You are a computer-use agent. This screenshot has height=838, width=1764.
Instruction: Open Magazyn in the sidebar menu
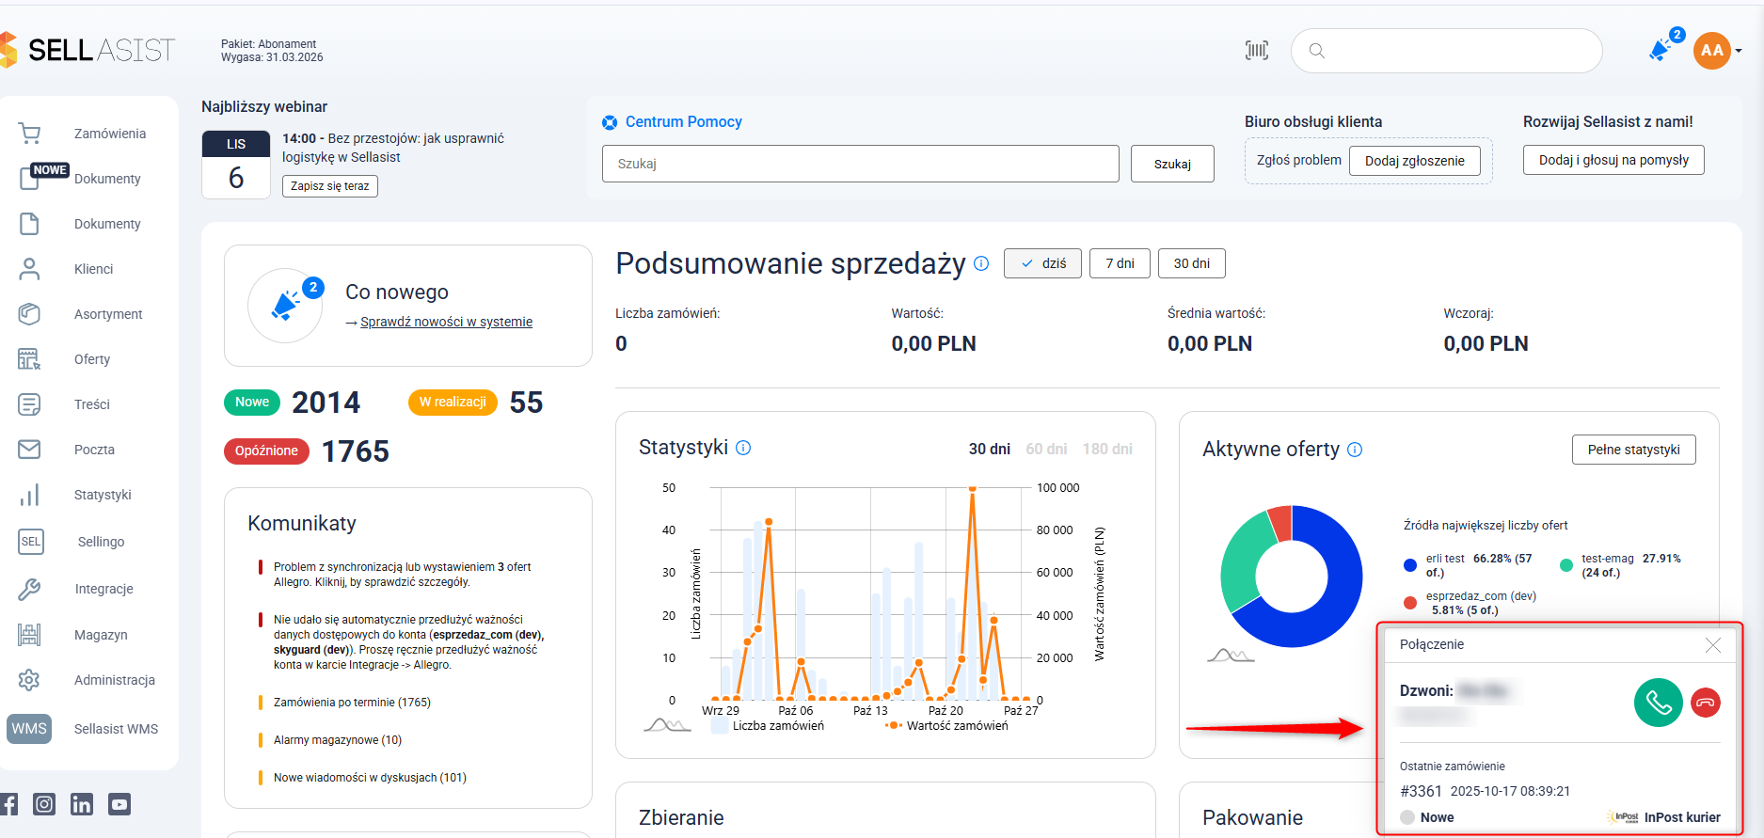[x=101, y=635]
